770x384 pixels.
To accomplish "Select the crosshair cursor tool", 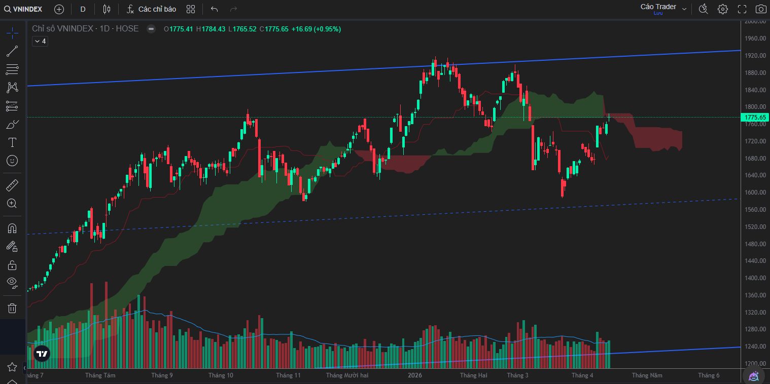I will pos(12,33).
